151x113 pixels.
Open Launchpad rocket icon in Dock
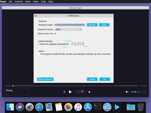point(29,107)
